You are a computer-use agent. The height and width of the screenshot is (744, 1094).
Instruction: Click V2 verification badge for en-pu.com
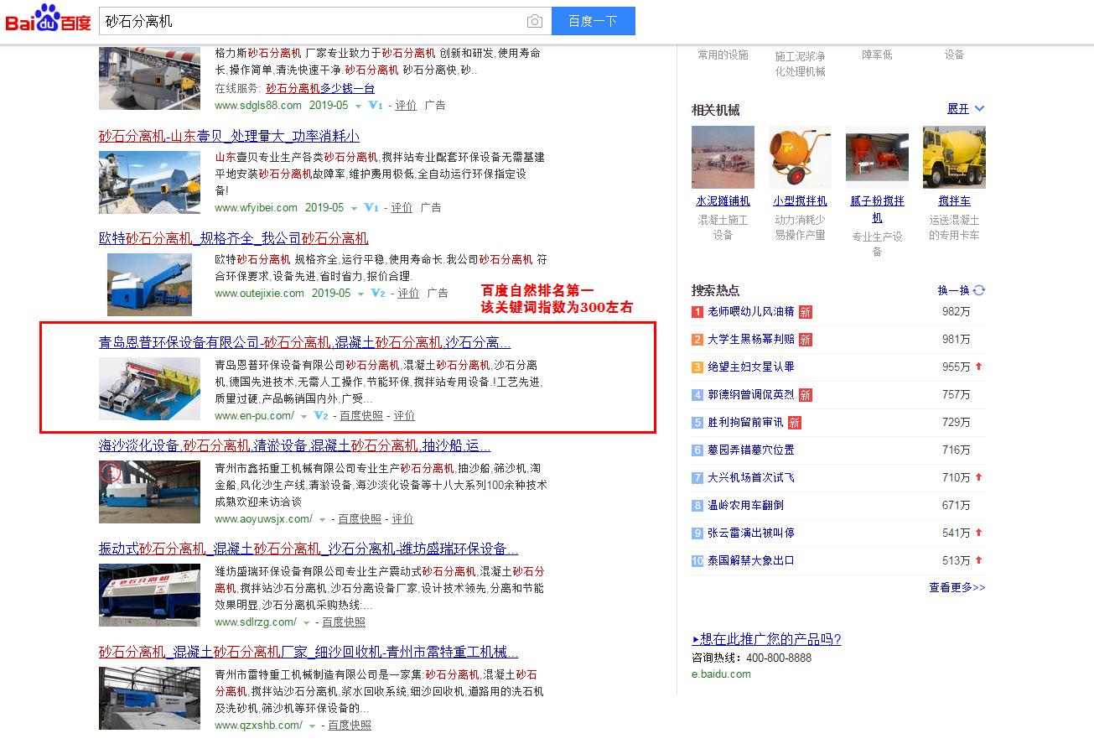(x=321, y=416)
